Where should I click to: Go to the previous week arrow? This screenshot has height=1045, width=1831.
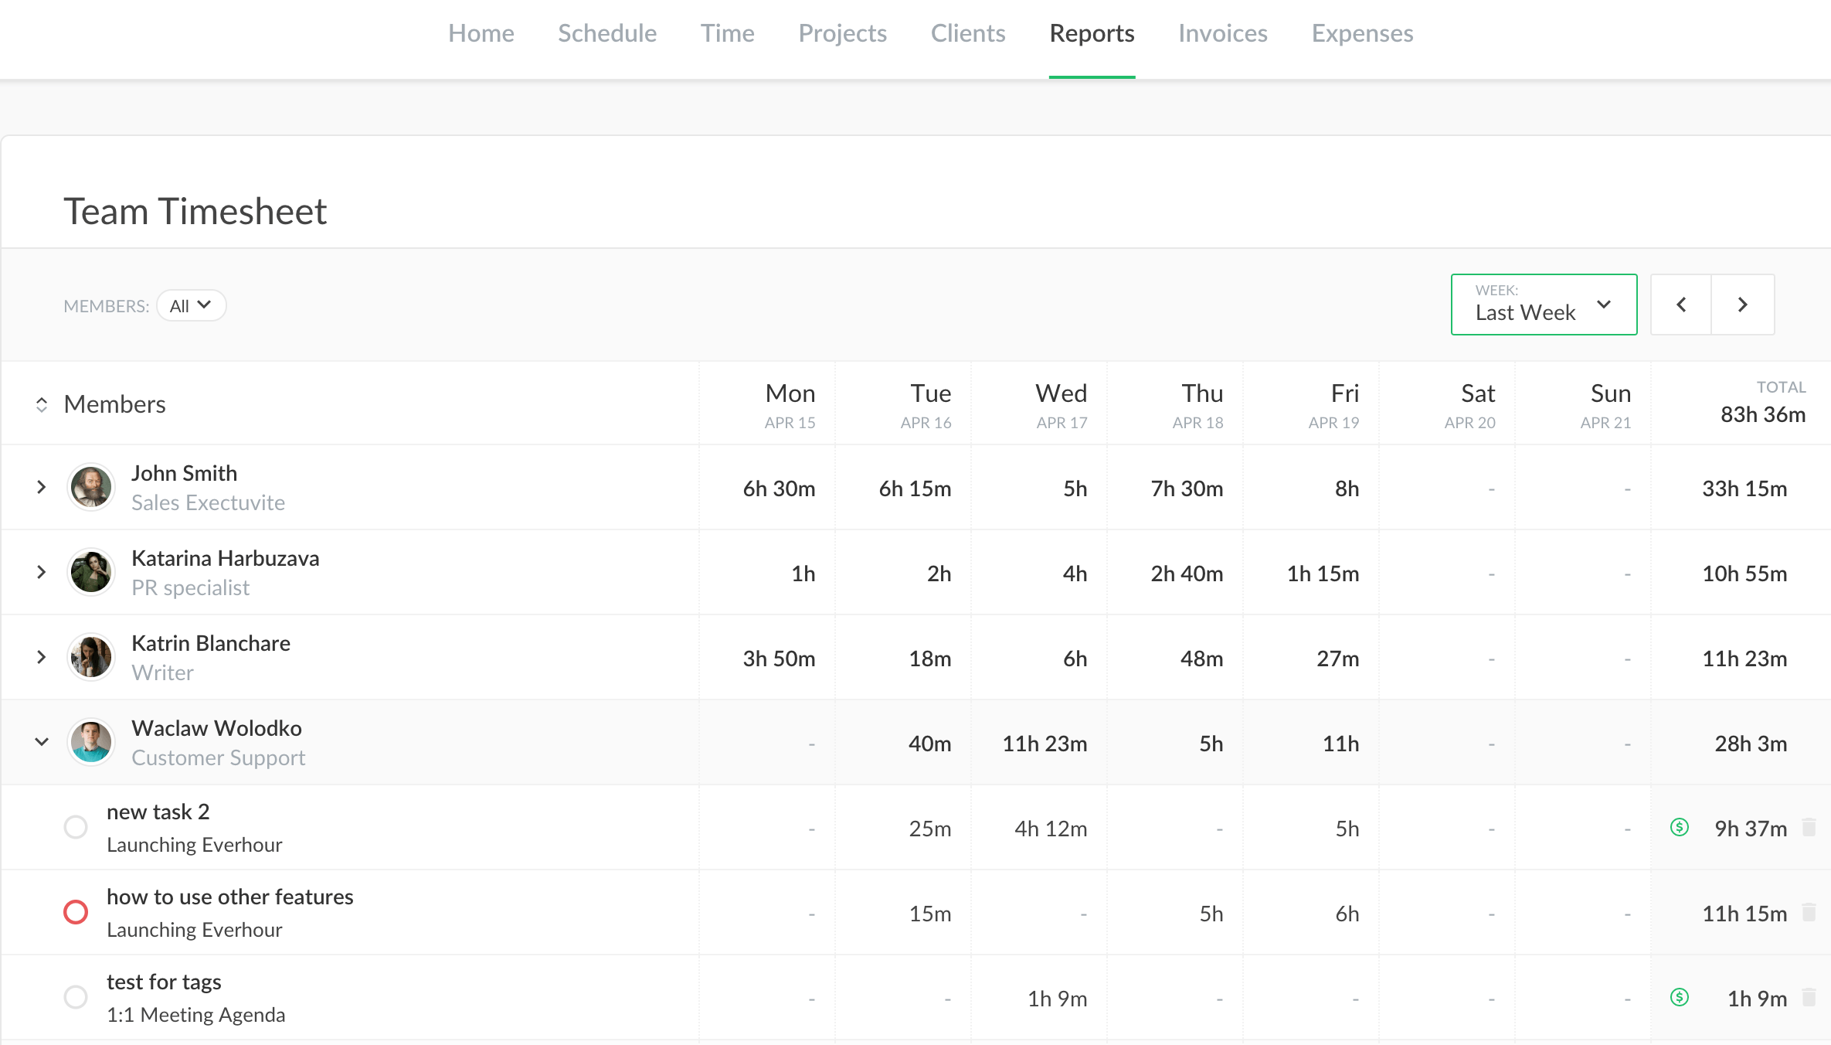pos(1681,305)
